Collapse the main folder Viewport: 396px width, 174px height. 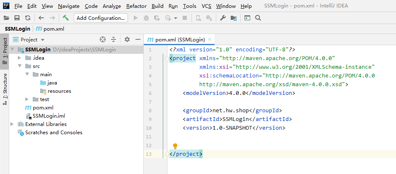click(x=27, y=75)
